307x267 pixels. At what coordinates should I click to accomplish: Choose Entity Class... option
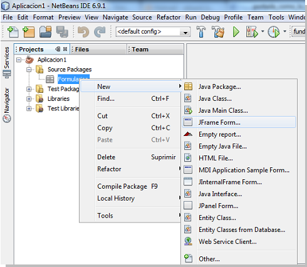239,217
